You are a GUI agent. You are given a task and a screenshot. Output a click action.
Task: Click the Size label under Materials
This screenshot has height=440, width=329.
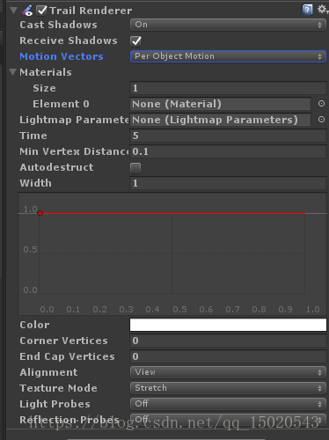[44, 88]
